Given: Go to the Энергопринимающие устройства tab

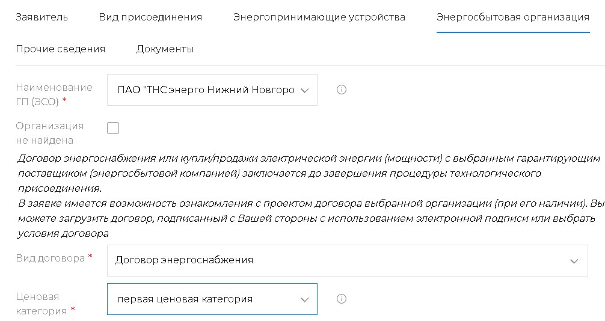Looking at the screenshot, I should tap(319, 17).
